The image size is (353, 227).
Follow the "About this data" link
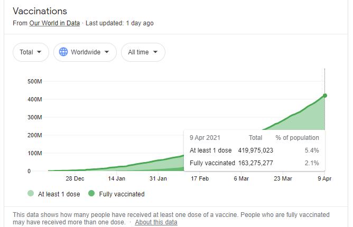pyautogui.click(x=156, y=222)
